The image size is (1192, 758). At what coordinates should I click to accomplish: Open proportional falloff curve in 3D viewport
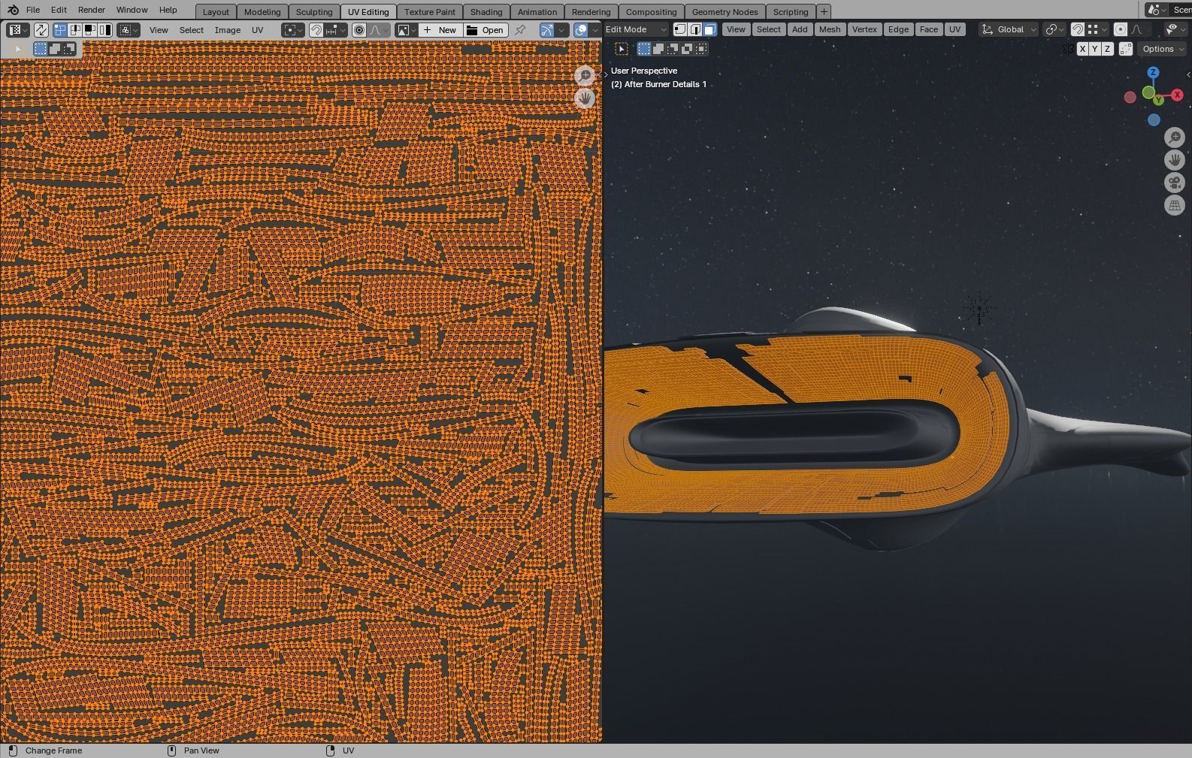click(1140, 29)
